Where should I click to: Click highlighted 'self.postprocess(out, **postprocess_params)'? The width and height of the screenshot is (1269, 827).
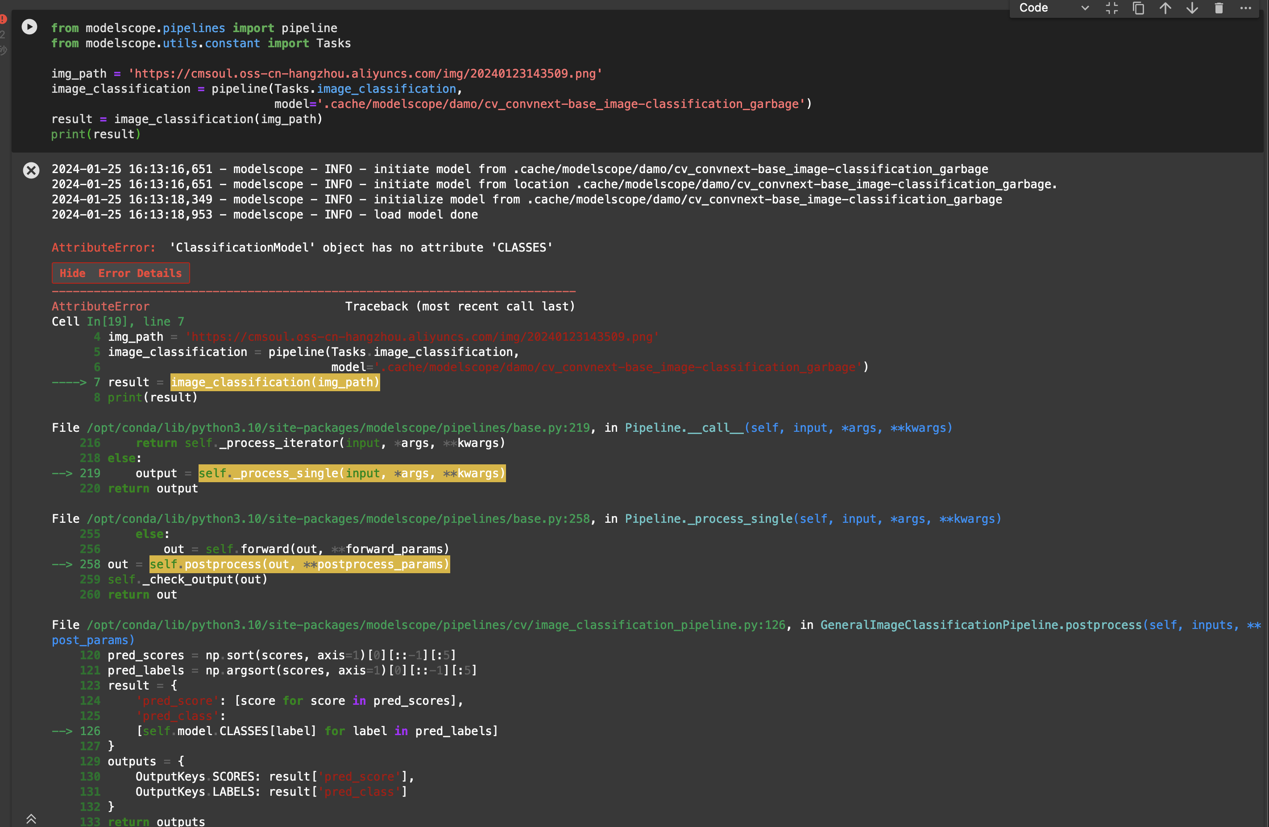(299, 564)
